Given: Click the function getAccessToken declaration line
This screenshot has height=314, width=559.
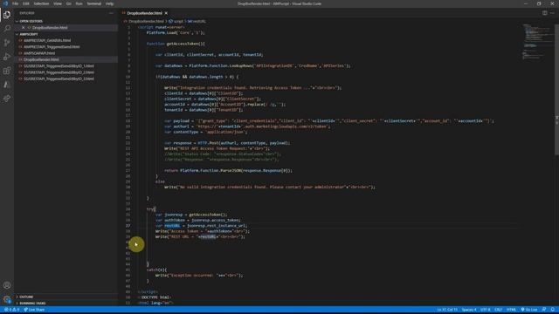Looking at the screenshot, I should pyautogui.click(x=176, y=44).
